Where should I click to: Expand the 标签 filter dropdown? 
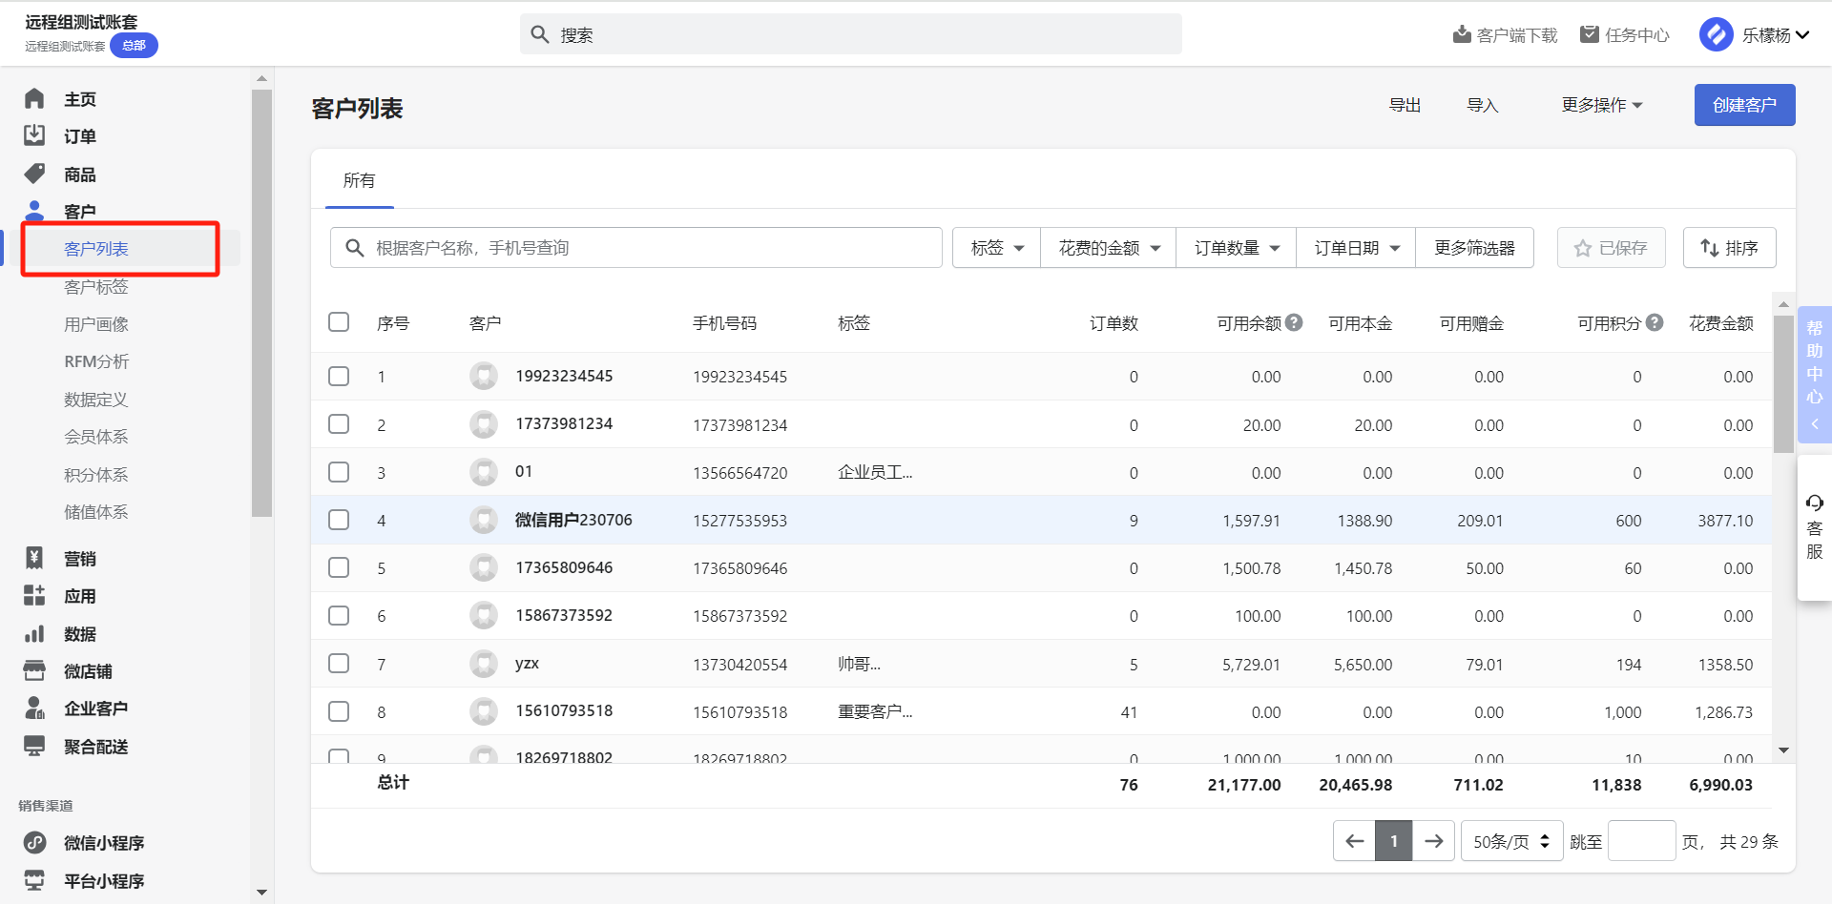coord(996,248)
